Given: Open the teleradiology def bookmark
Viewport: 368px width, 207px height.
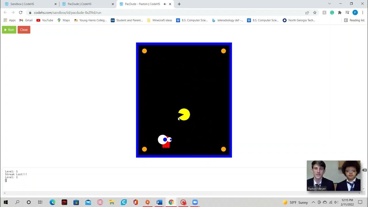Looking at the screenshot, I should (227, 20).
